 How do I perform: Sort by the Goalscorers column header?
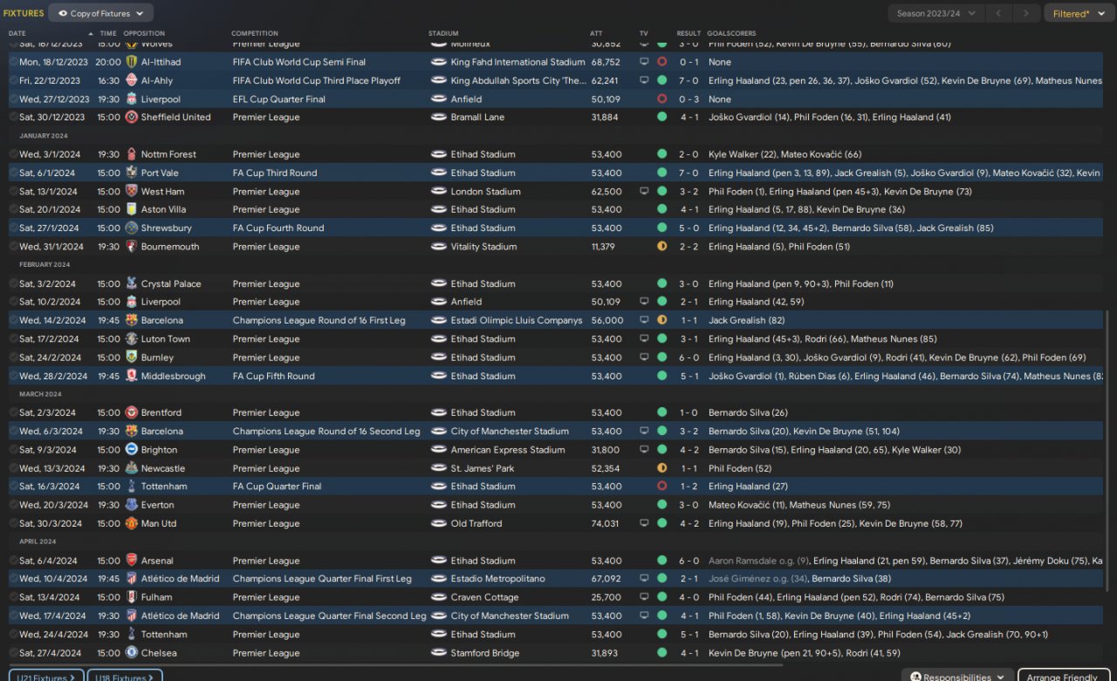[x=732, y=33]
